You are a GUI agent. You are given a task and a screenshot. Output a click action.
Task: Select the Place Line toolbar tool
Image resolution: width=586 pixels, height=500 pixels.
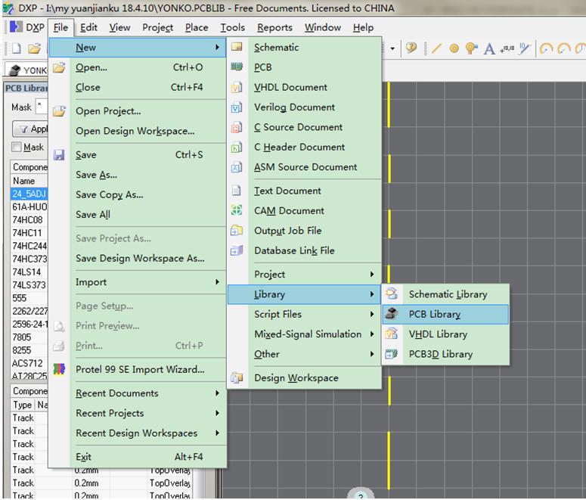click(x=436, y=48)
